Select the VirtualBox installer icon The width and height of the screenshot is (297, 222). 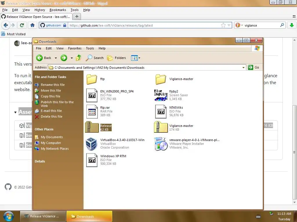tap(91, 144)
